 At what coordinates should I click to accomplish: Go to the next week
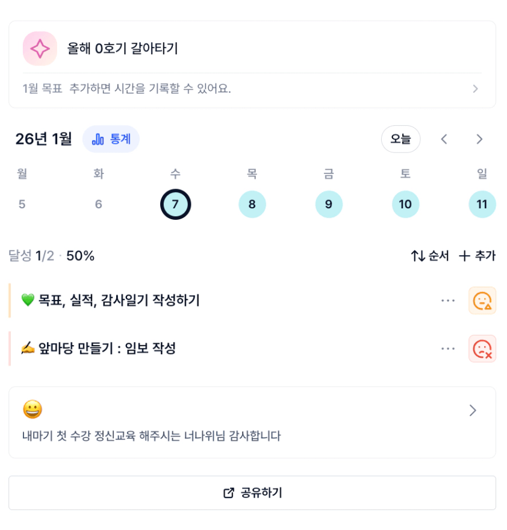[x=479, y=139]
